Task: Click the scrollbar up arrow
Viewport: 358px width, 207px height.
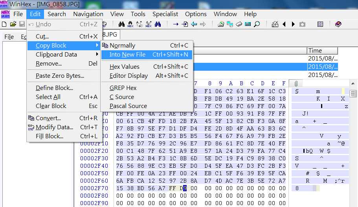Action: click(353, 84)
